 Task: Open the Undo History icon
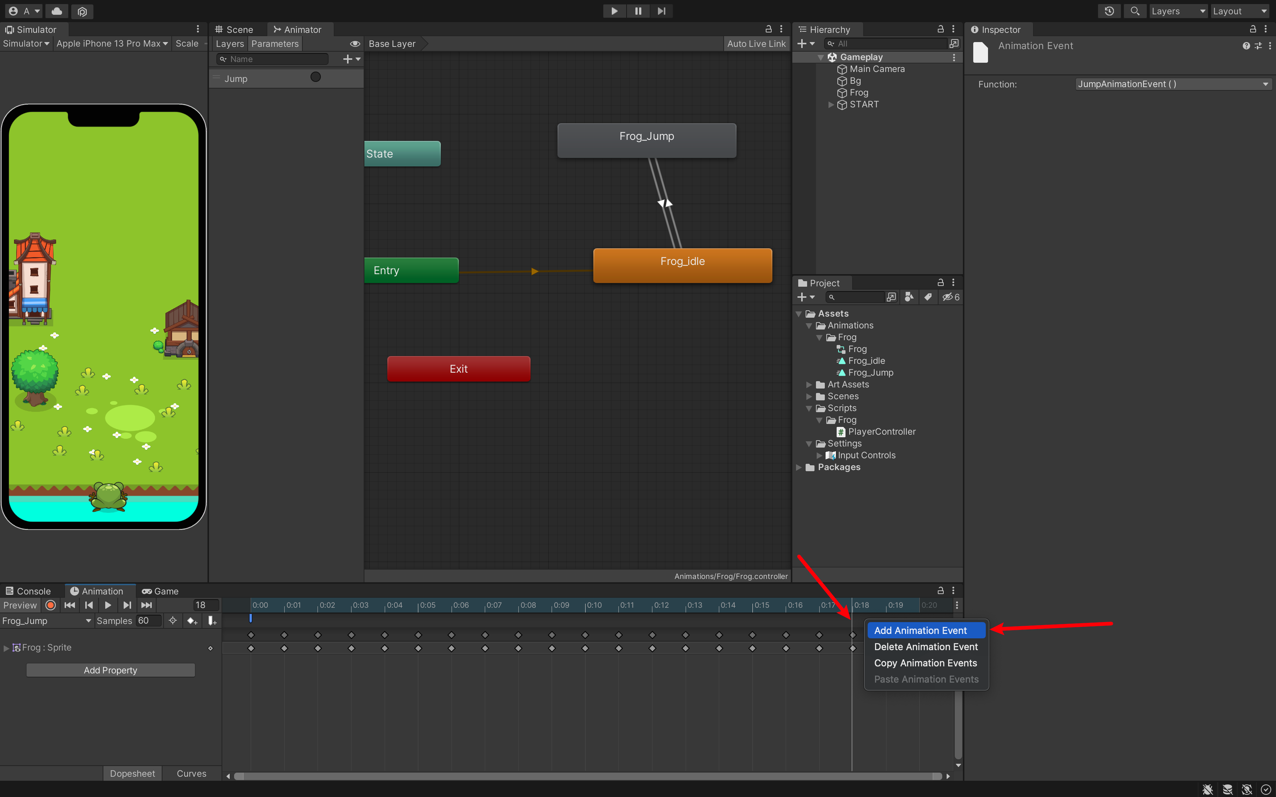[x=1109, y=11]
